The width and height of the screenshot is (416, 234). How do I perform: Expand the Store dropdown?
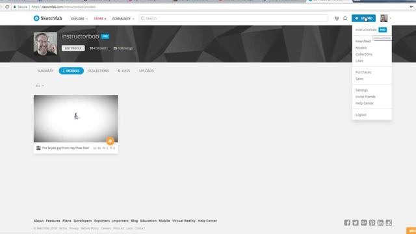99,19
